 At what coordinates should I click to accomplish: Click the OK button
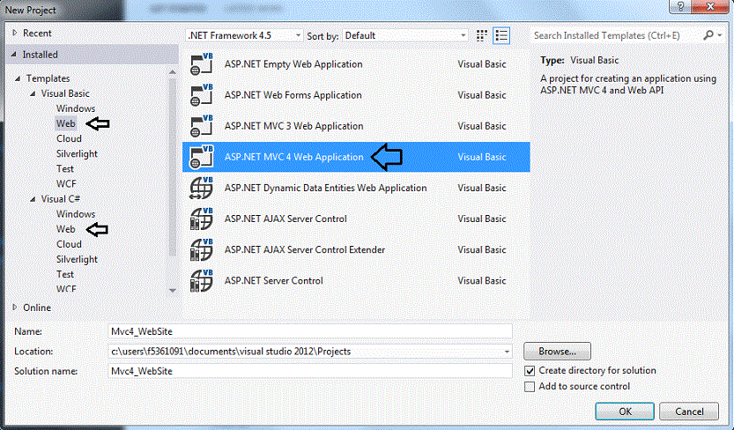[625, 411]
